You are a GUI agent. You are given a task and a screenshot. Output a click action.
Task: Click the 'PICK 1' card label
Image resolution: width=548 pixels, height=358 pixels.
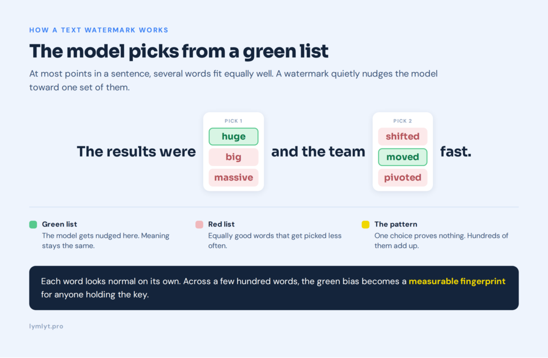233,121
